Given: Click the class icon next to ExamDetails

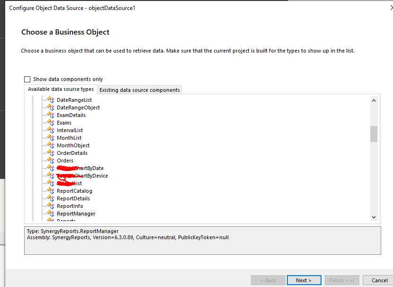Looking at the screenshot, I should [x=51, y=115].
